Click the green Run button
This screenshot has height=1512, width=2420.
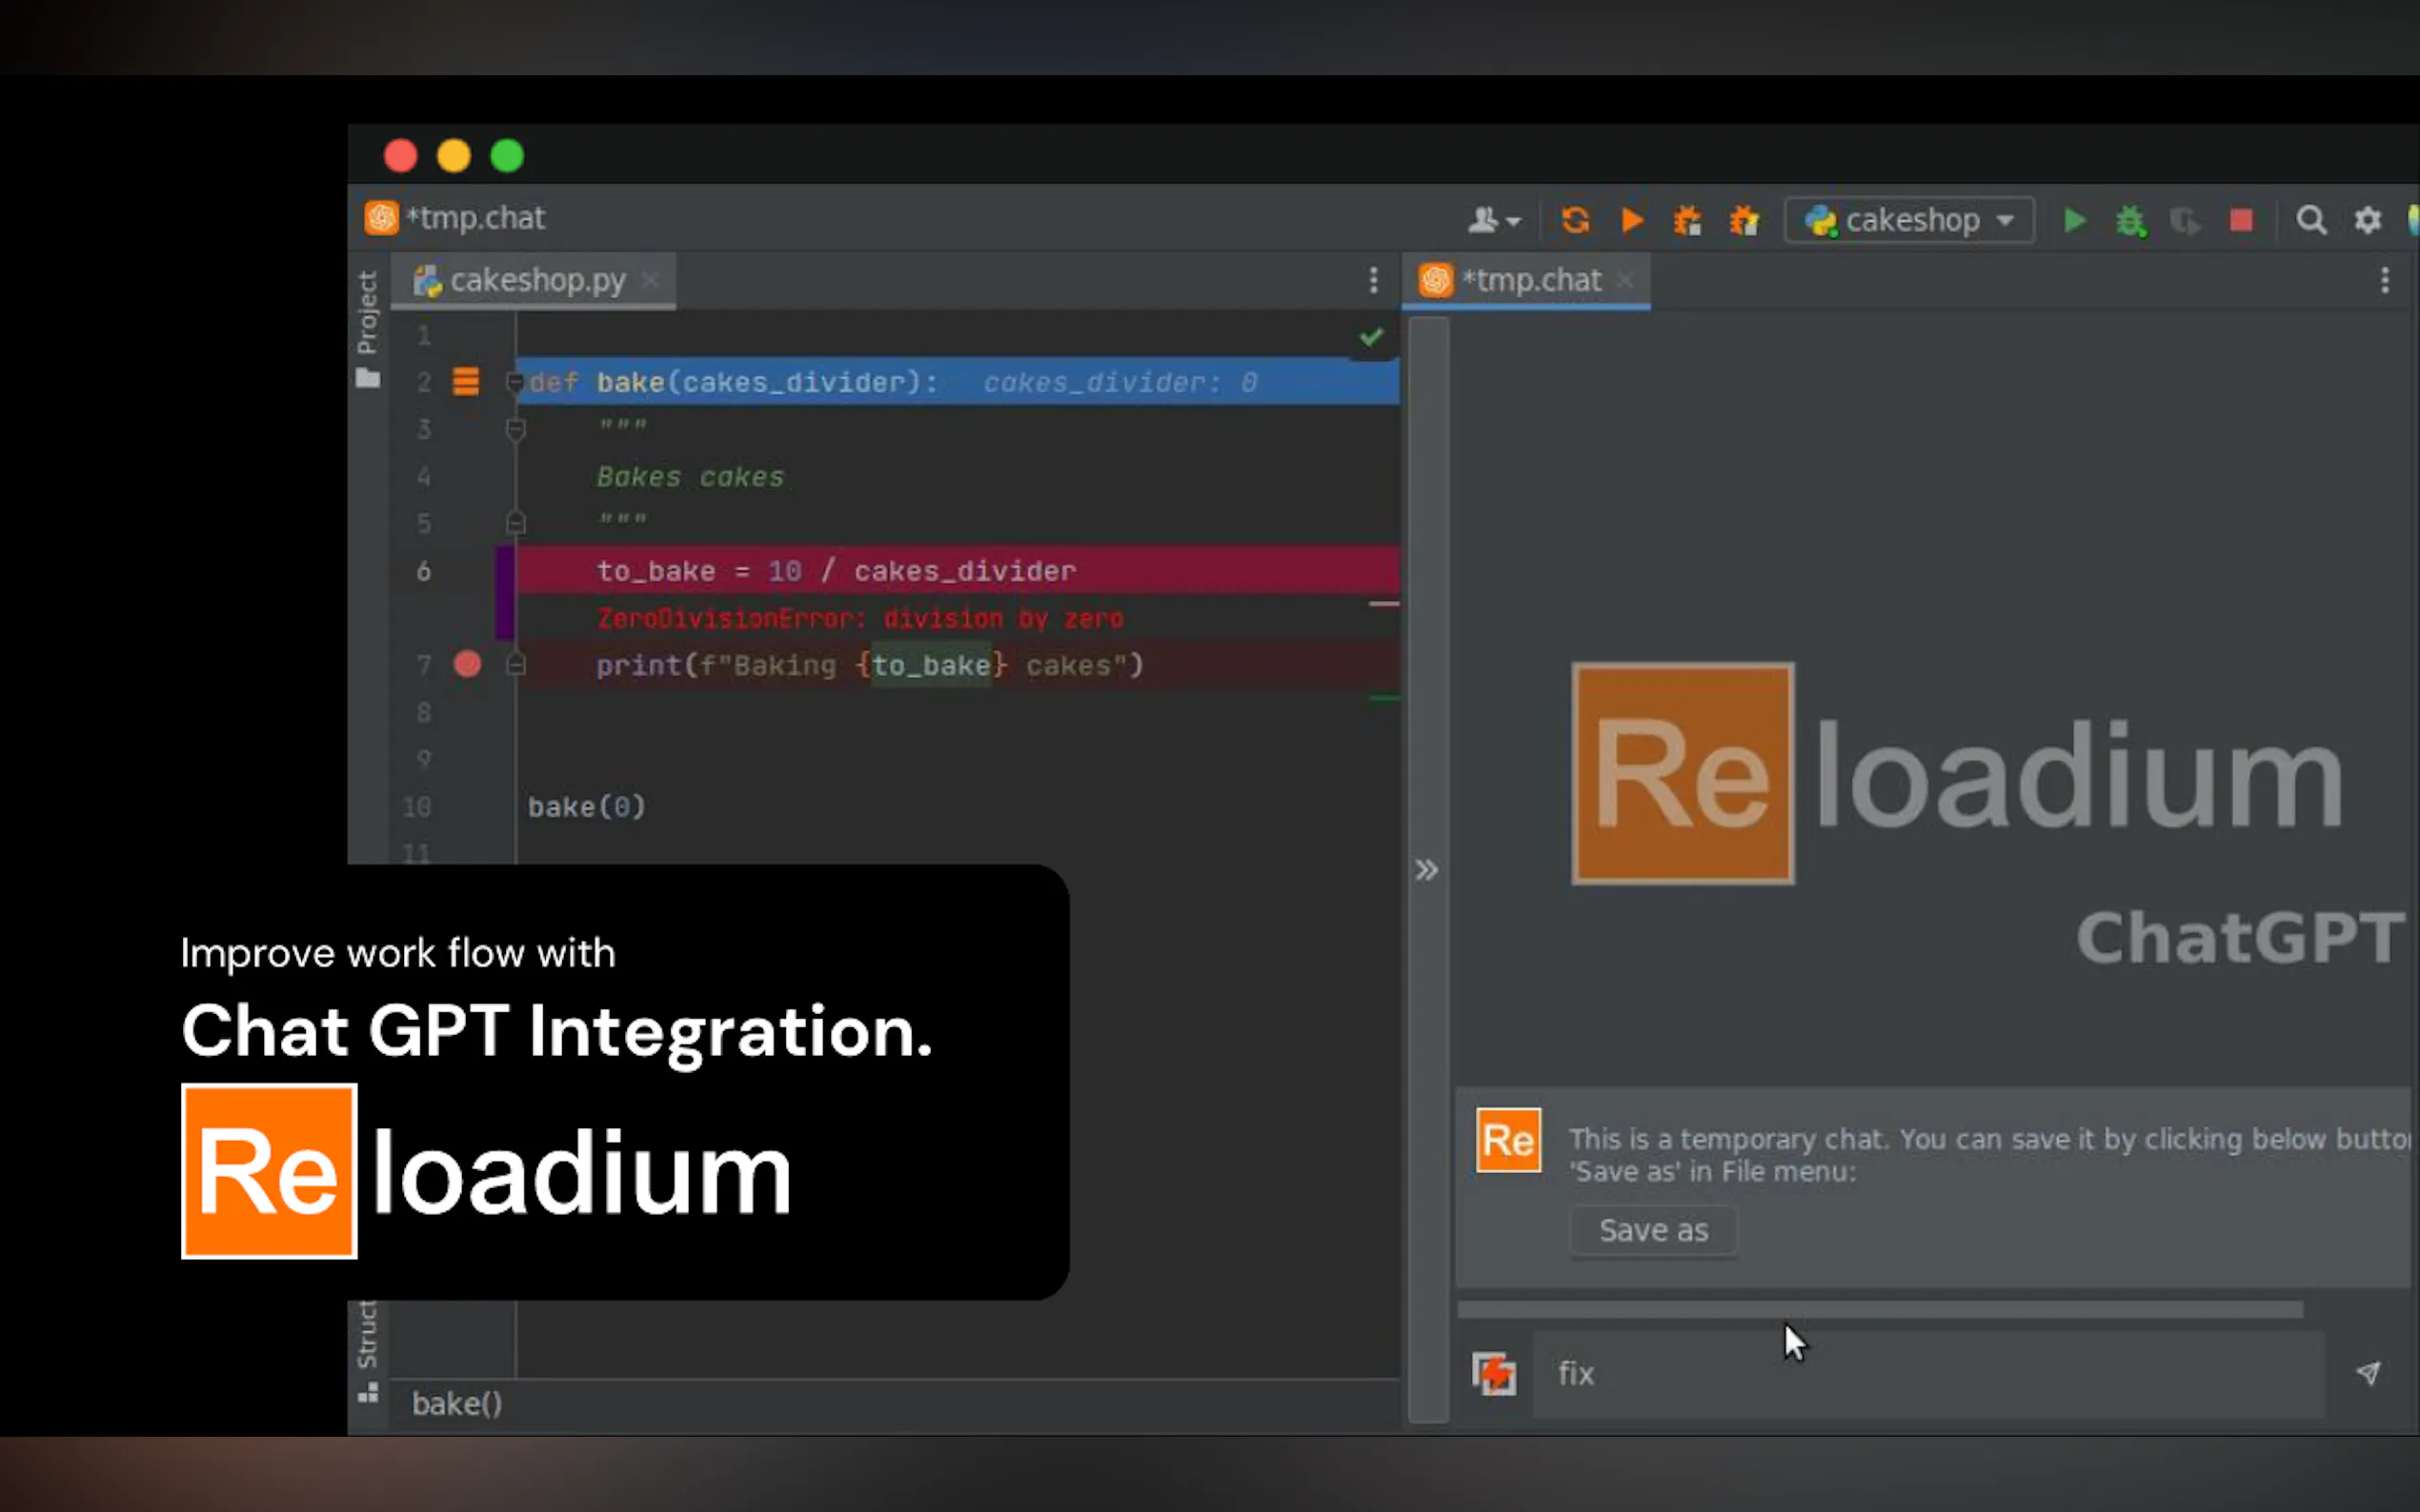pos(2075,220)
